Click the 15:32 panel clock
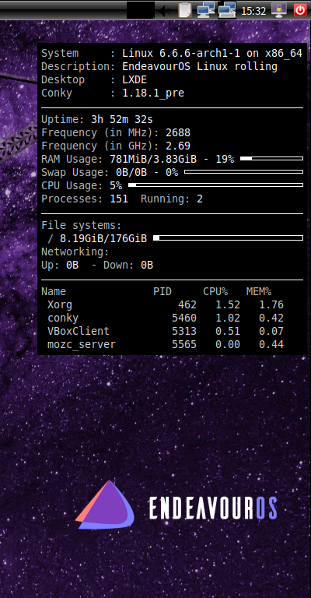 [x=253, y=11]
